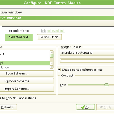This screenshot has width=114, height=114.
Task: Click the widget colour swatch button
Action: (x=87, y=61)
